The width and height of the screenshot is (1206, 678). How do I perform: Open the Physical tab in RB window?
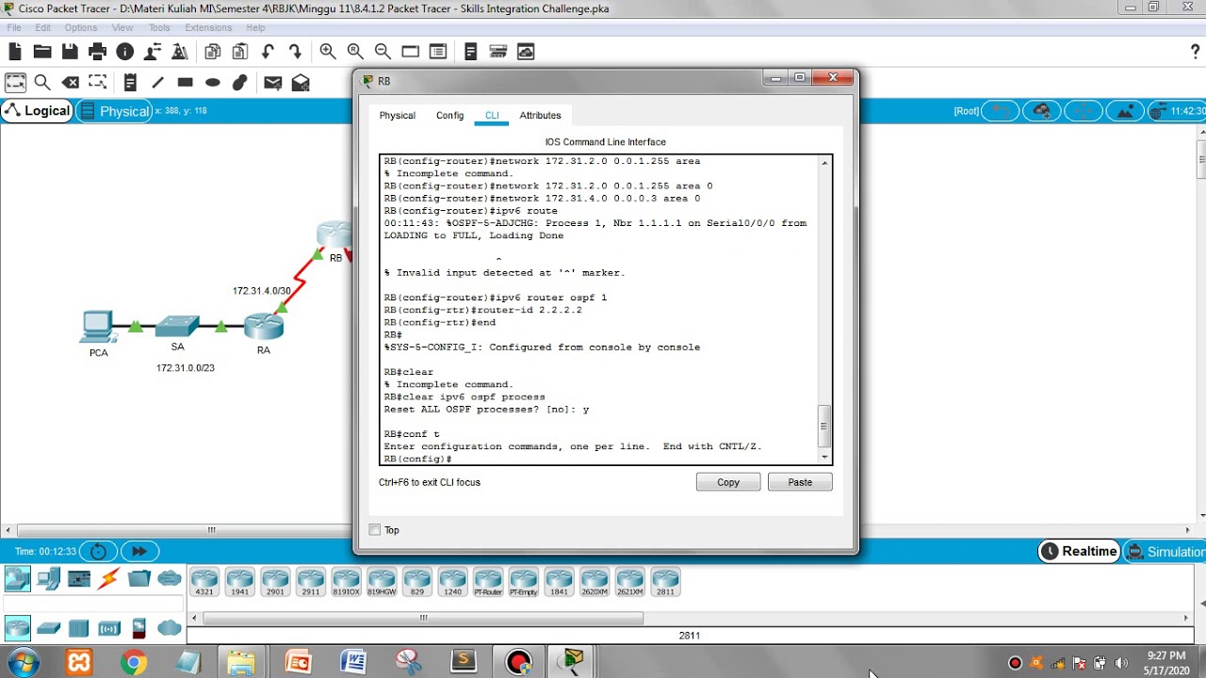(x=397, y=115)
